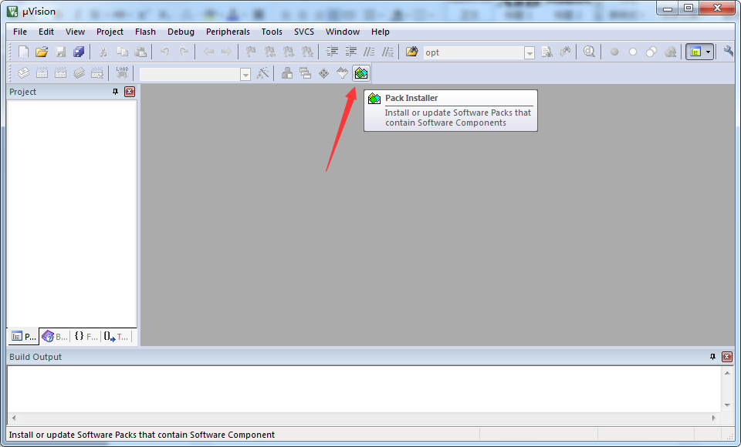Screen dimensions: 741x447
Task: Switch to the Books (B...) tab
Action: pyautogui.click(x=55, y=336)
